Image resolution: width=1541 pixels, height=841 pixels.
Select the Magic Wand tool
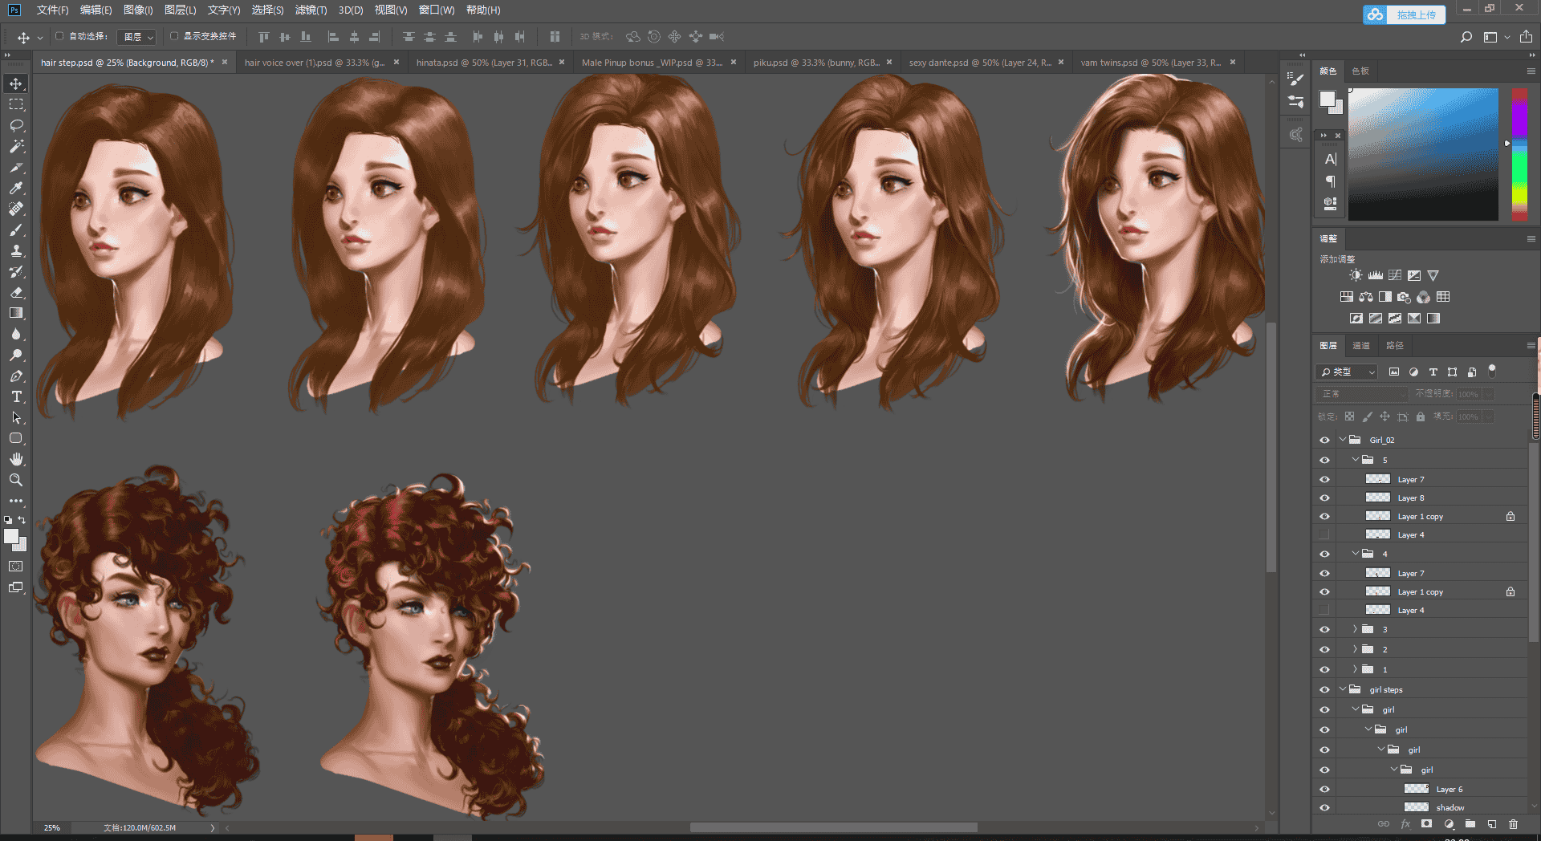(x=16, y=147)
